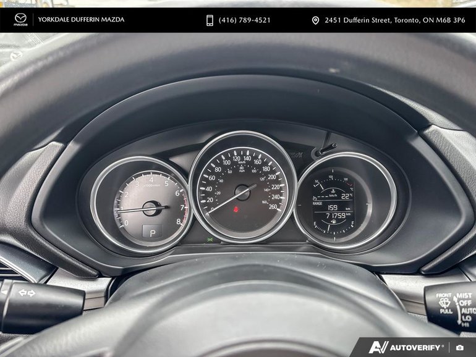Click the Mazda logo in the header
The image size is (476, 357).
pyautogui.click(x=20, y=20)
